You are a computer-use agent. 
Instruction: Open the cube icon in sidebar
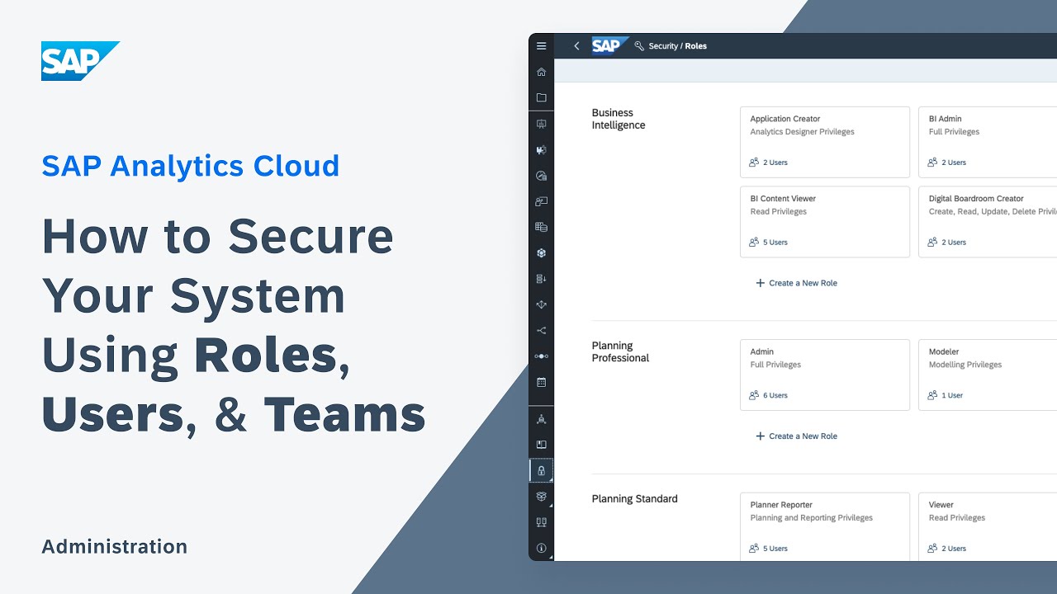(541, 253)
